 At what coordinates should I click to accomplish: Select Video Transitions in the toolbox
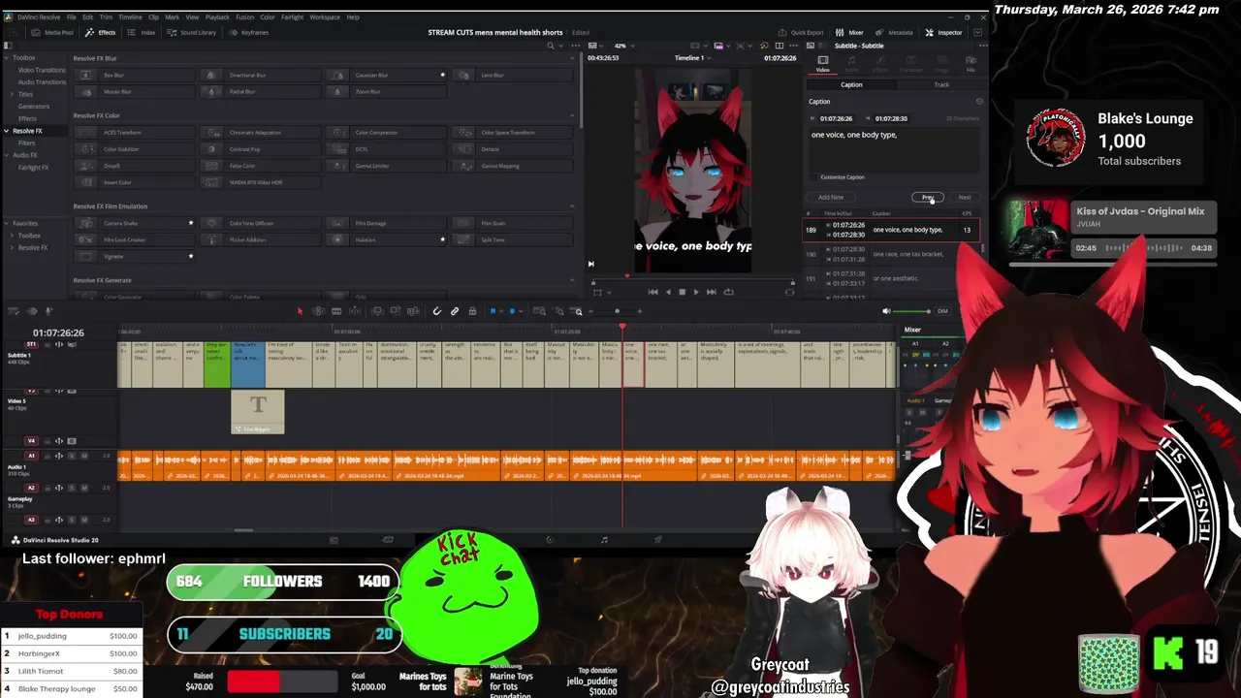[42, 70]
